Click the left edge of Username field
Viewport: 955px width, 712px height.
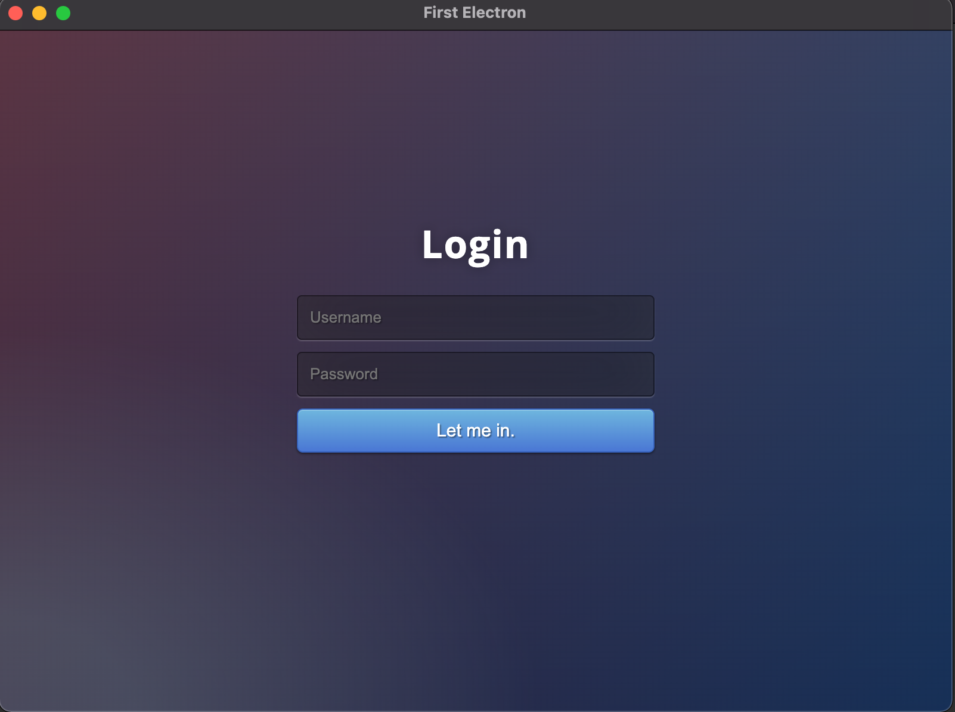(x=304, y=317)
